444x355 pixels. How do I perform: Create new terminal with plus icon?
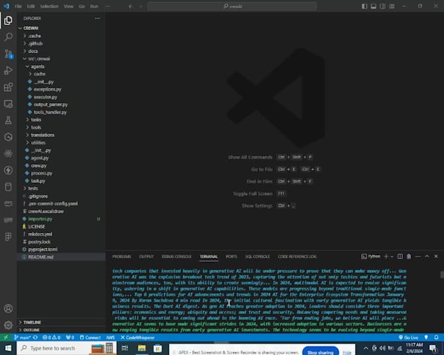(x=386, y=256)
